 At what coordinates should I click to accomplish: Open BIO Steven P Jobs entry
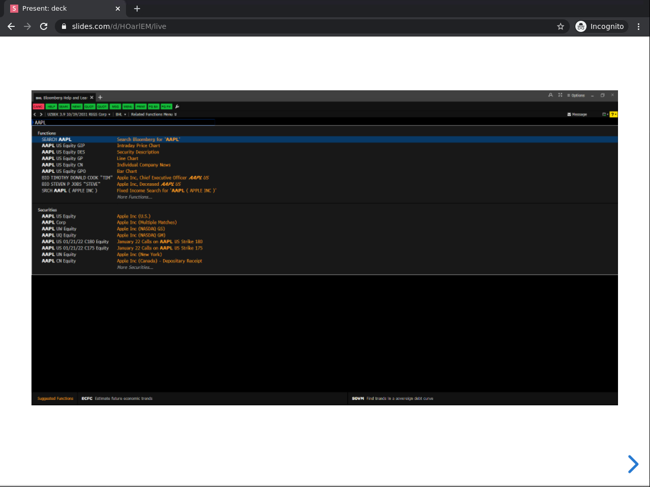(x=325, y=184)
